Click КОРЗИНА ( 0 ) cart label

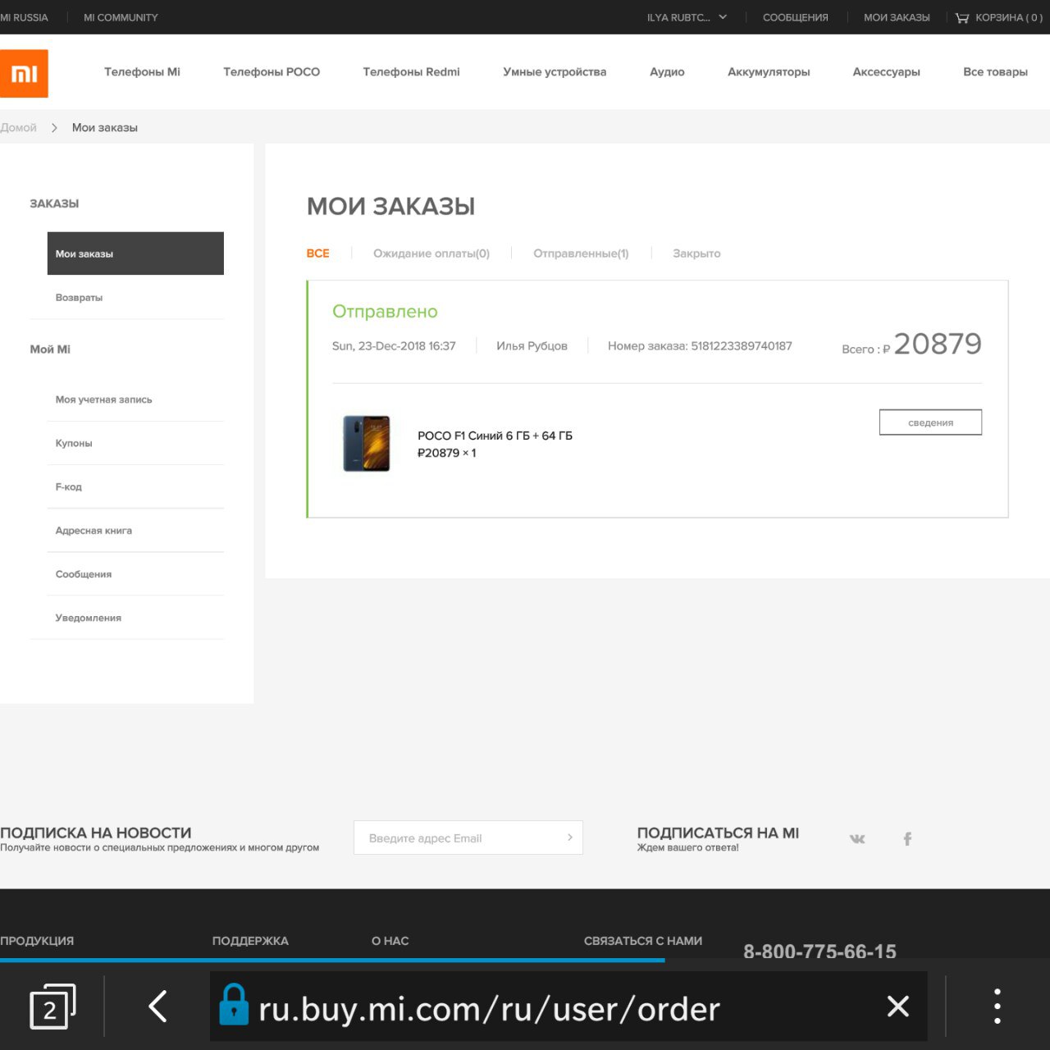pos(1009,17)
